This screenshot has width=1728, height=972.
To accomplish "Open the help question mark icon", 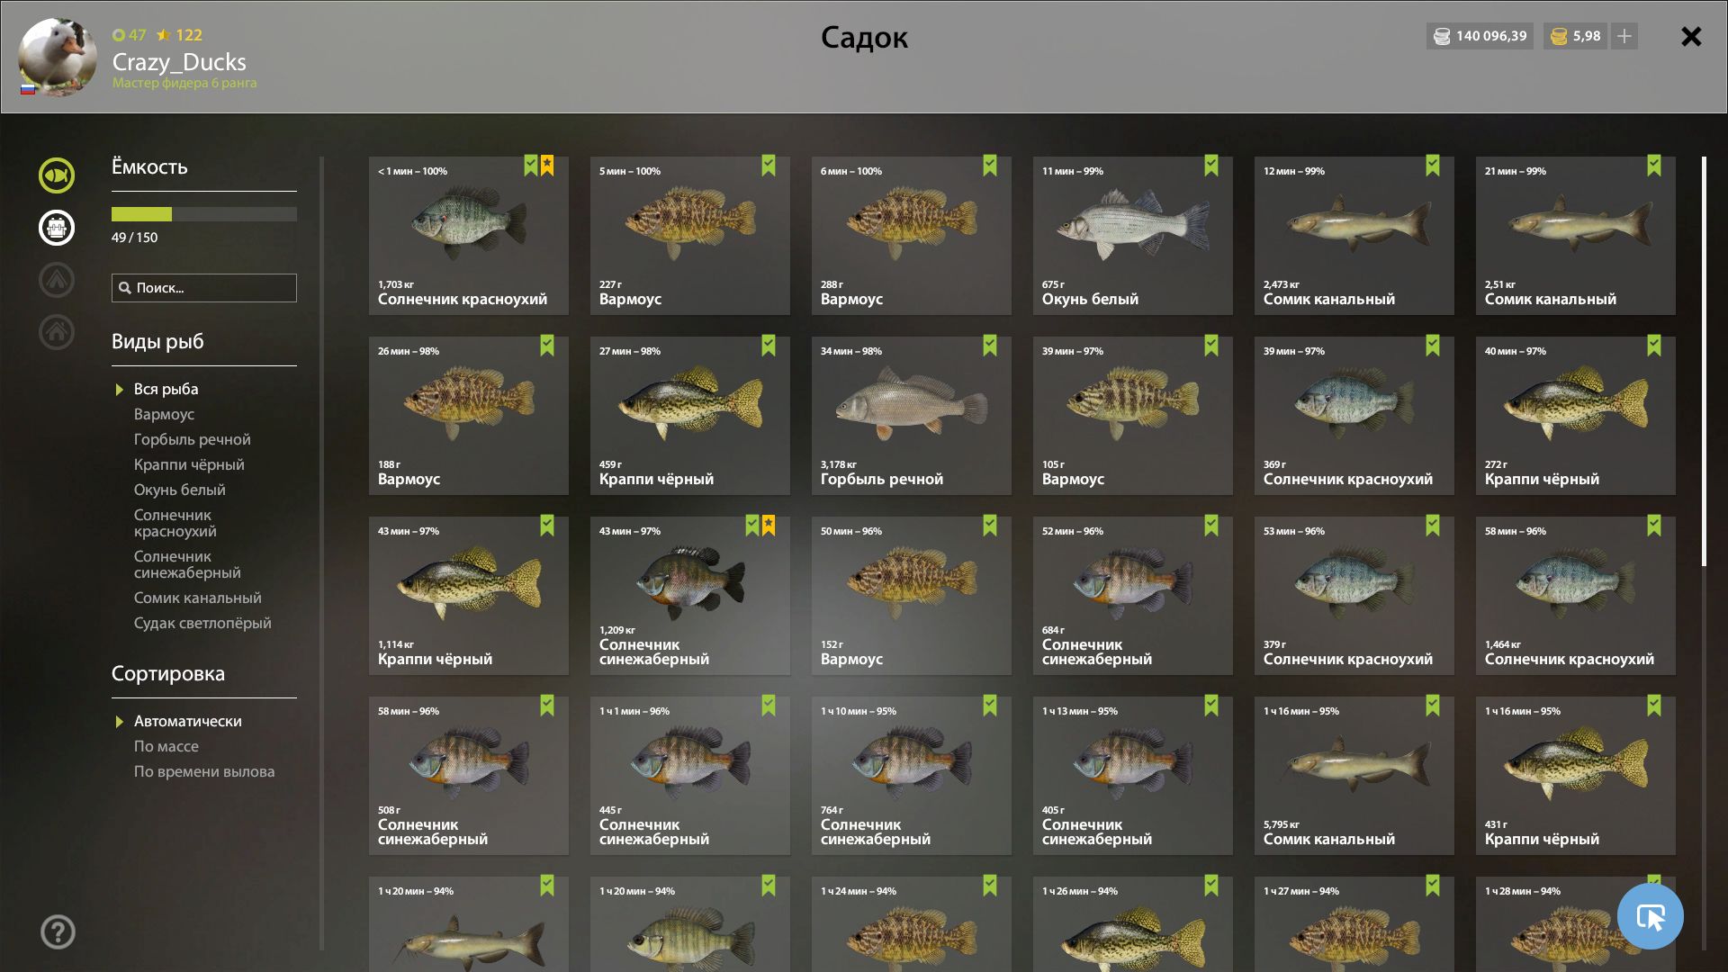I will (58, 931).
